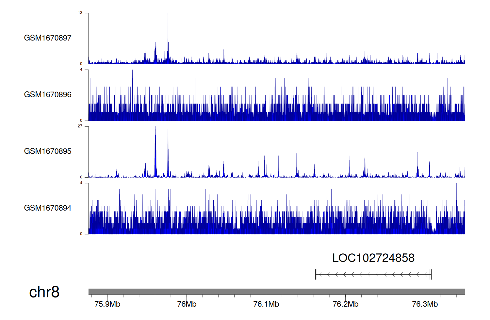Viewport: 490px width, 320px height.
Task: Click the y-axis maximum value 27
Action: click(80, 126)
